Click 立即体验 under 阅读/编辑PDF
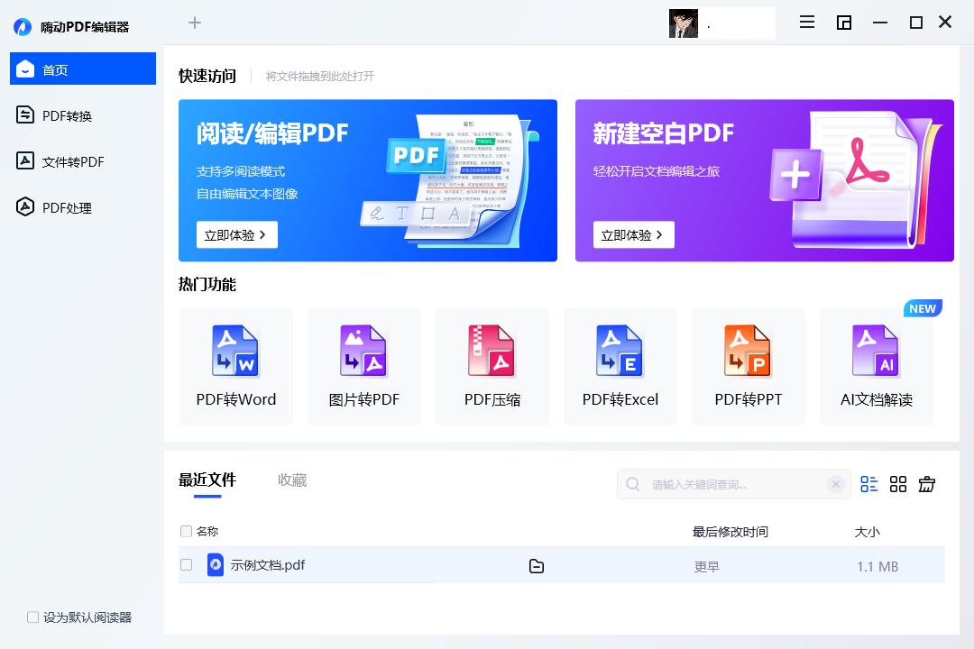 (236, 234)
